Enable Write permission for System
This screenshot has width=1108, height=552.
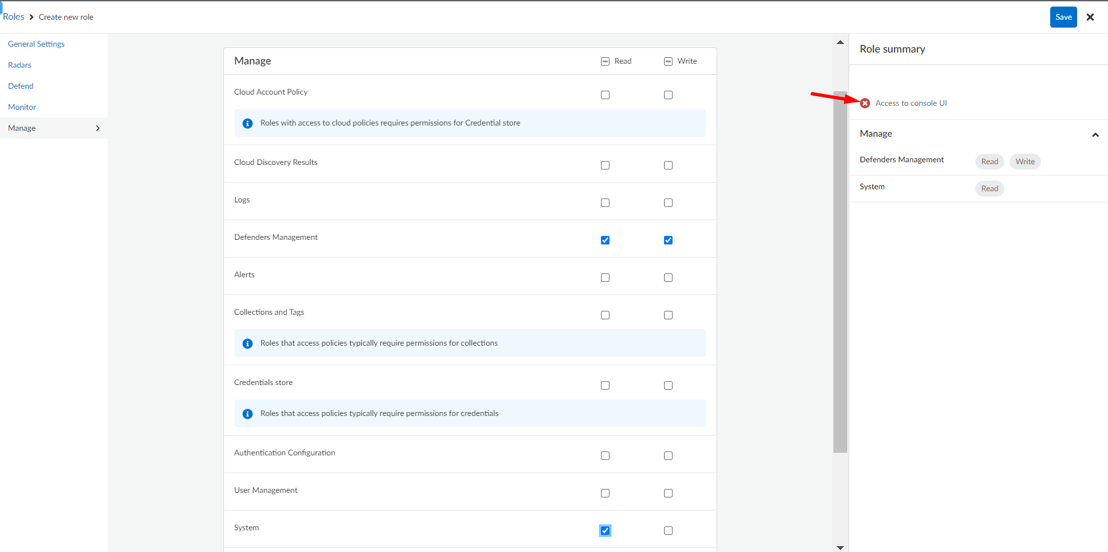click(668, 530)
